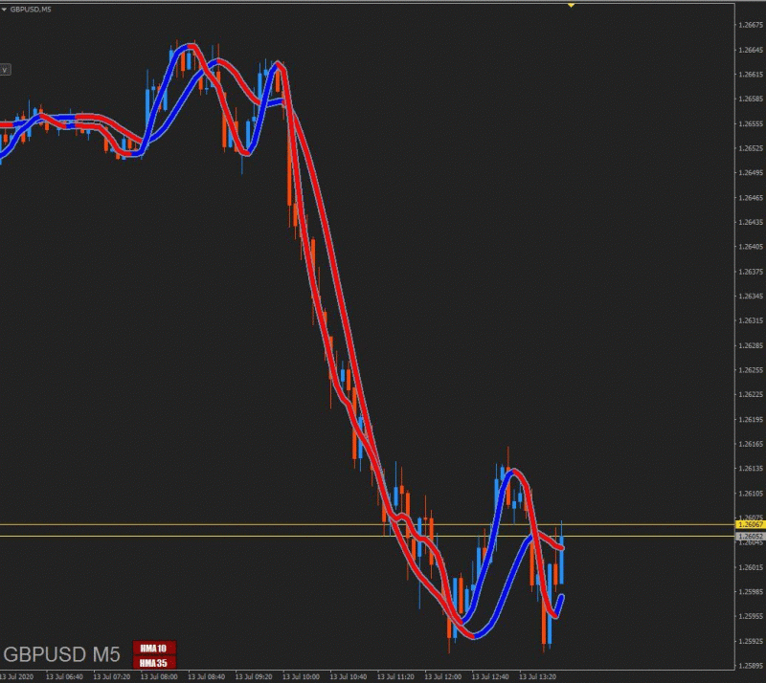Expand the collapsed panel 'v' button at left edge

pos(5,70)
